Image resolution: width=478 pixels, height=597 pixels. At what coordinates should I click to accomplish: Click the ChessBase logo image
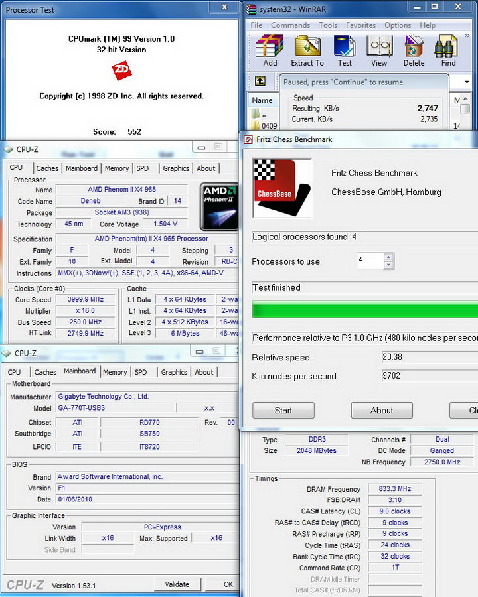point(281,188)
